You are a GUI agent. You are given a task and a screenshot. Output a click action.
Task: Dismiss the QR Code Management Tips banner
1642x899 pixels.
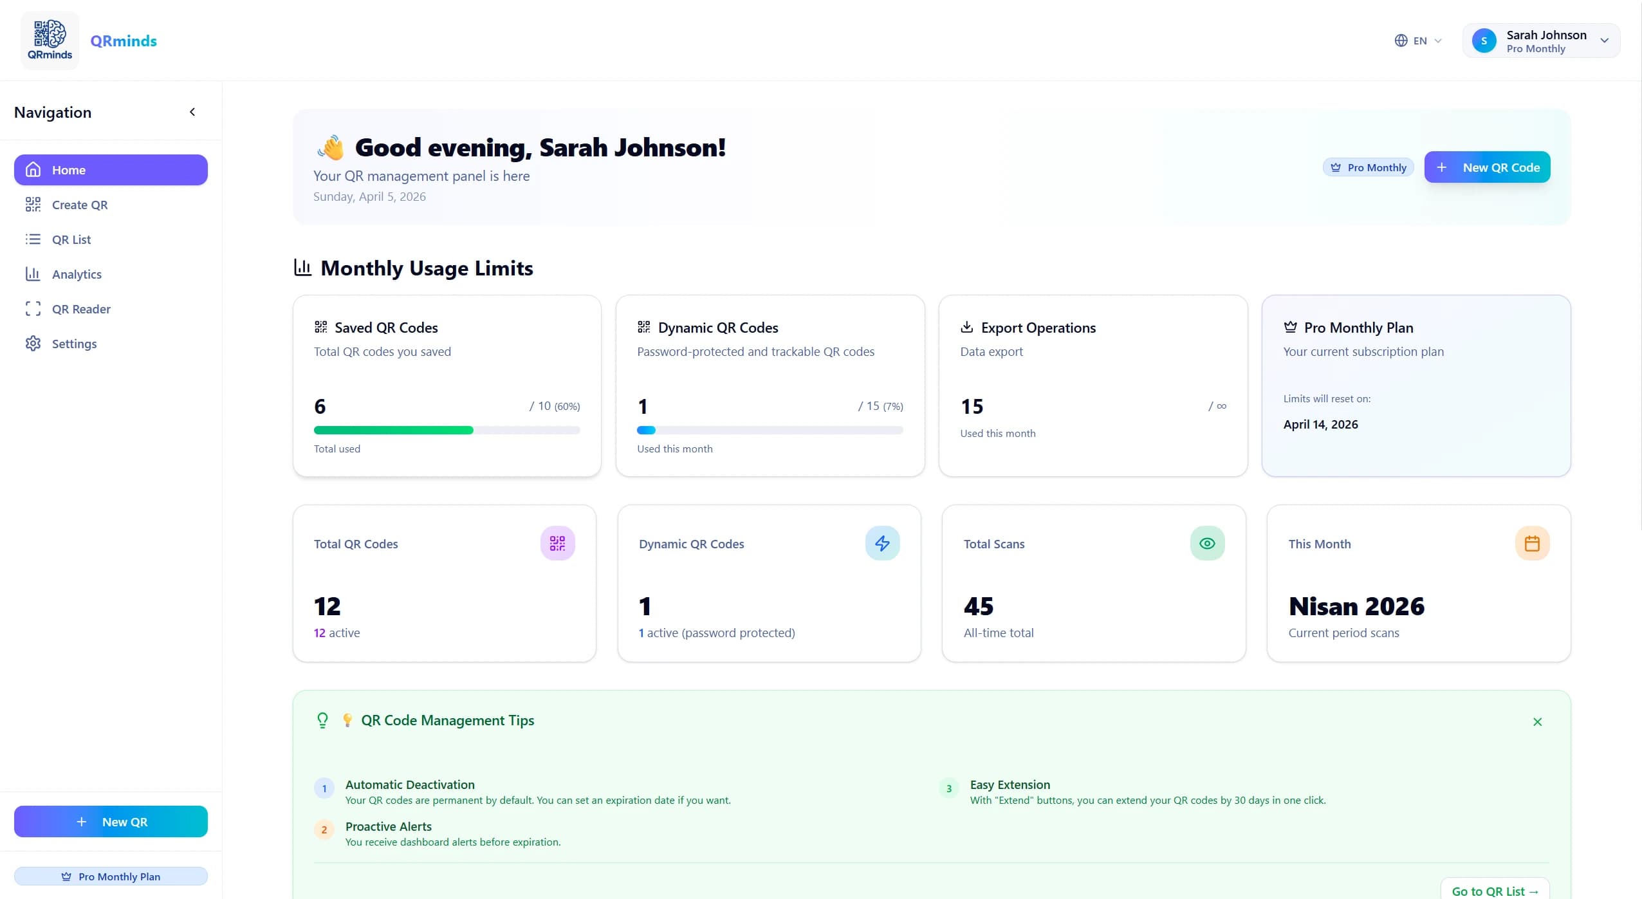[1538, 721]
